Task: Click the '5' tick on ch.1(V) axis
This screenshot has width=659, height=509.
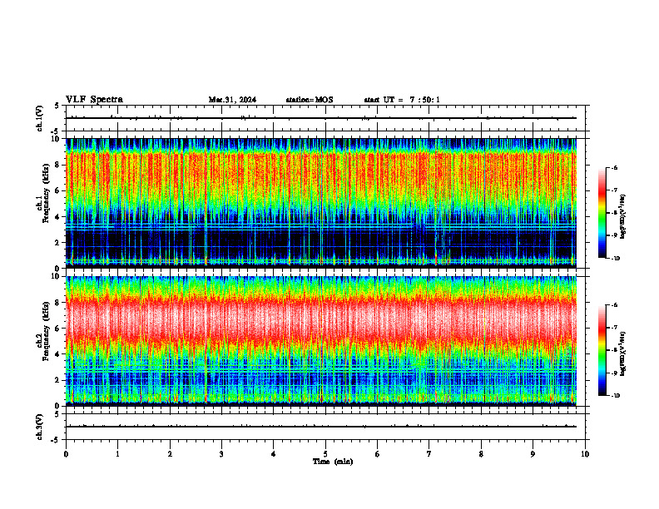Action: (57, 106)
